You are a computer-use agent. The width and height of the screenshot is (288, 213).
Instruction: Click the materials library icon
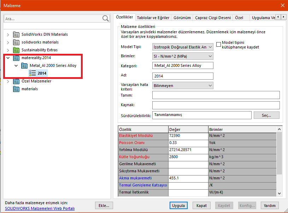[x=16, y=89]
